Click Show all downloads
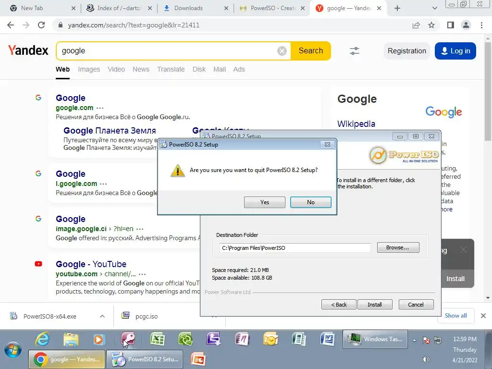492x369 pixels. click(455, 316)
